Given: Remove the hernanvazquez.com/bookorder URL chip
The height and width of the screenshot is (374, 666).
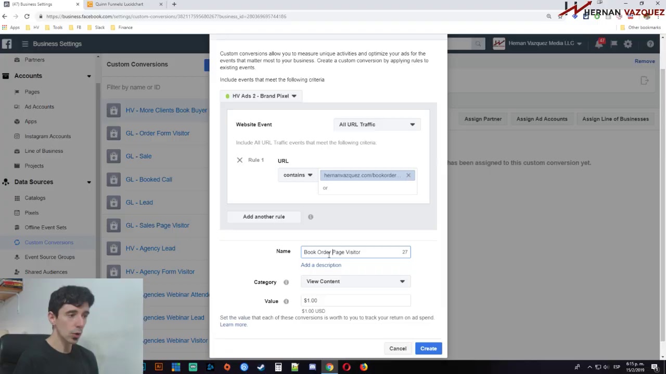Looking at the screenshot, I should [x=408, y=175].
